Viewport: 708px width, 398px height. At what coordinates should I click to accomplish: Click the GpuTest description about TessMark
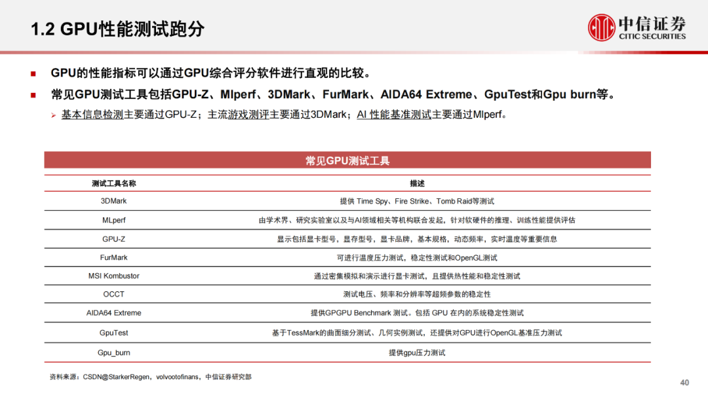point(417,333)
